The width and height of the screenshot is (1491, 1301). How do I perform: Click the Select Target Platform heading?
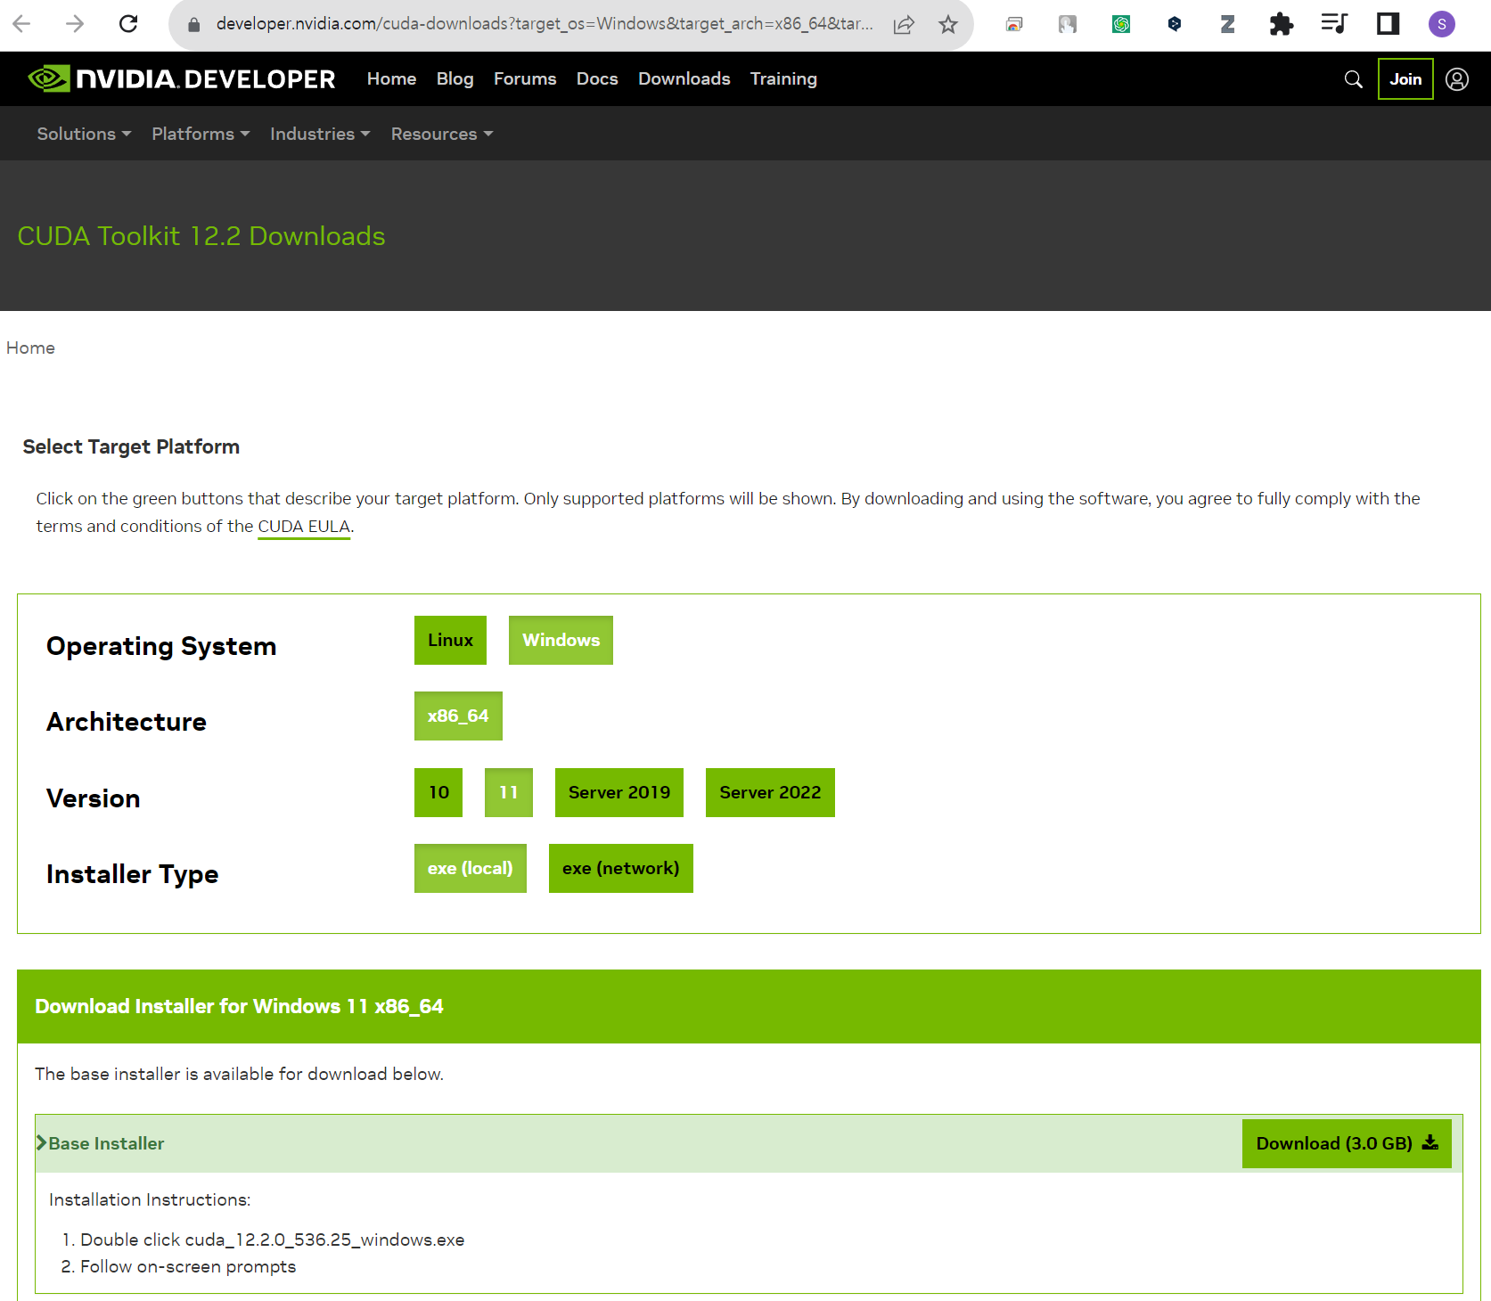point(131,446)
